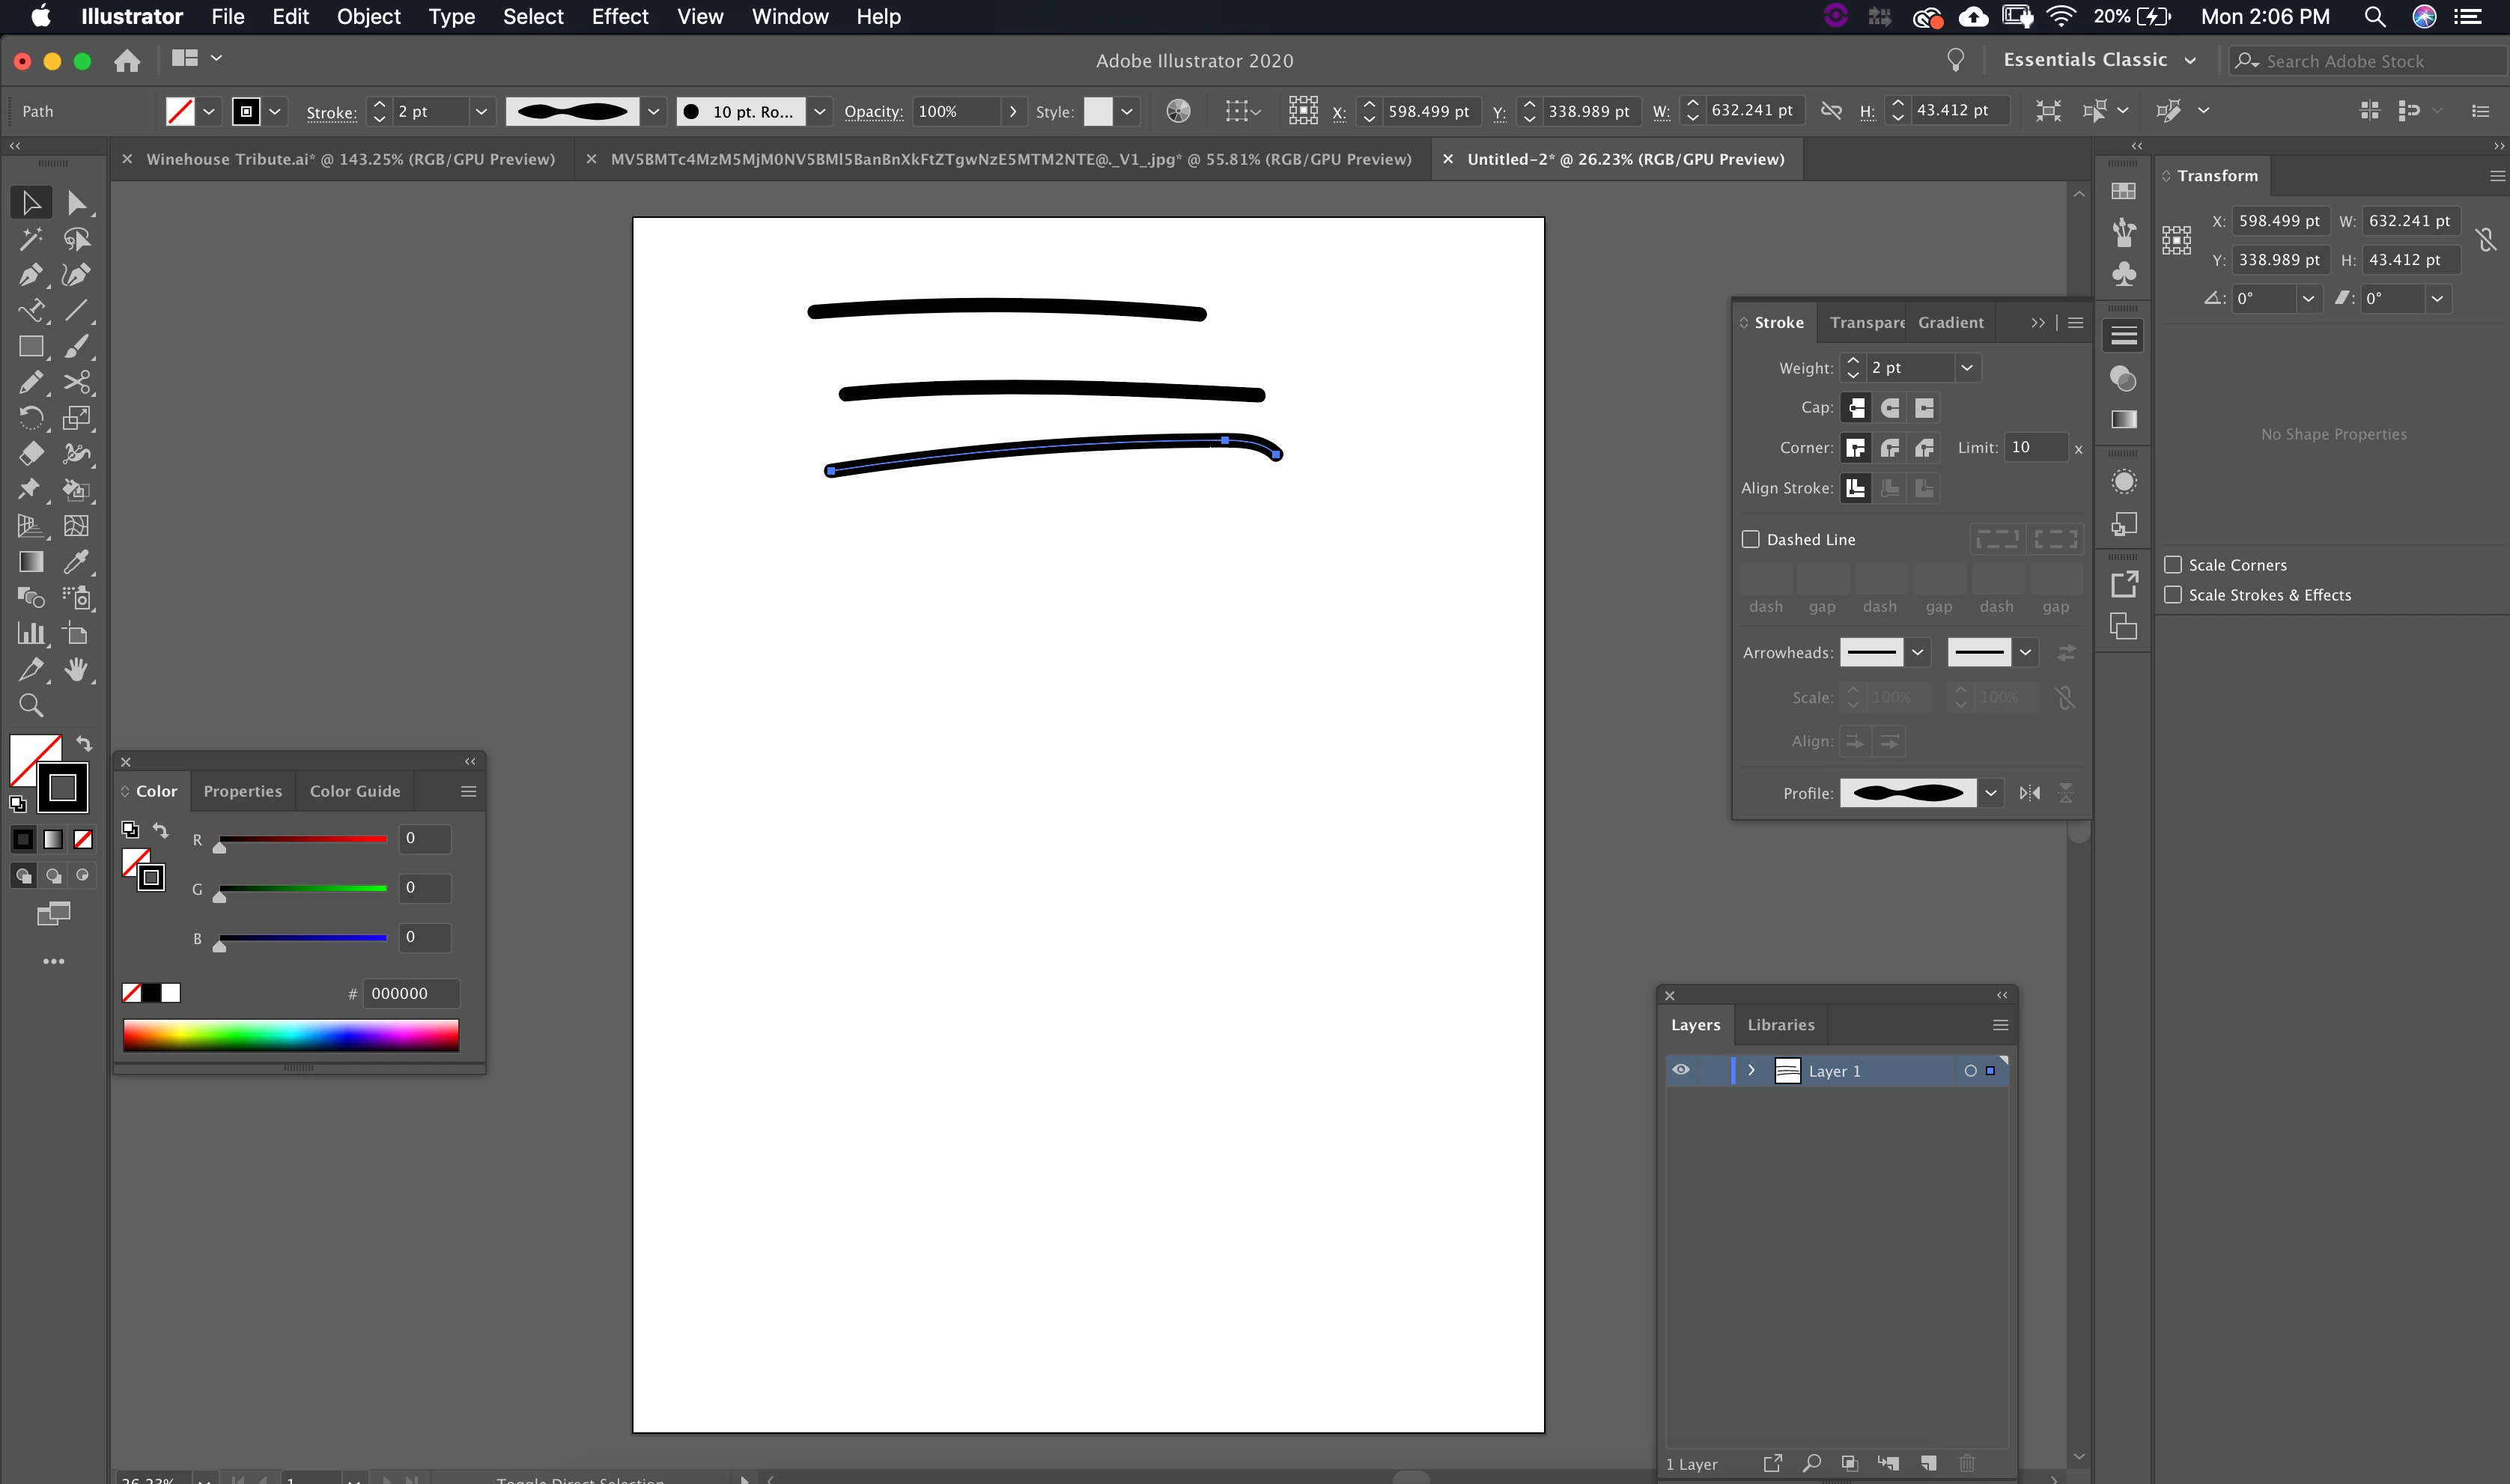
Task: Swap fill and stroke colors
Action: click(85, 744)
